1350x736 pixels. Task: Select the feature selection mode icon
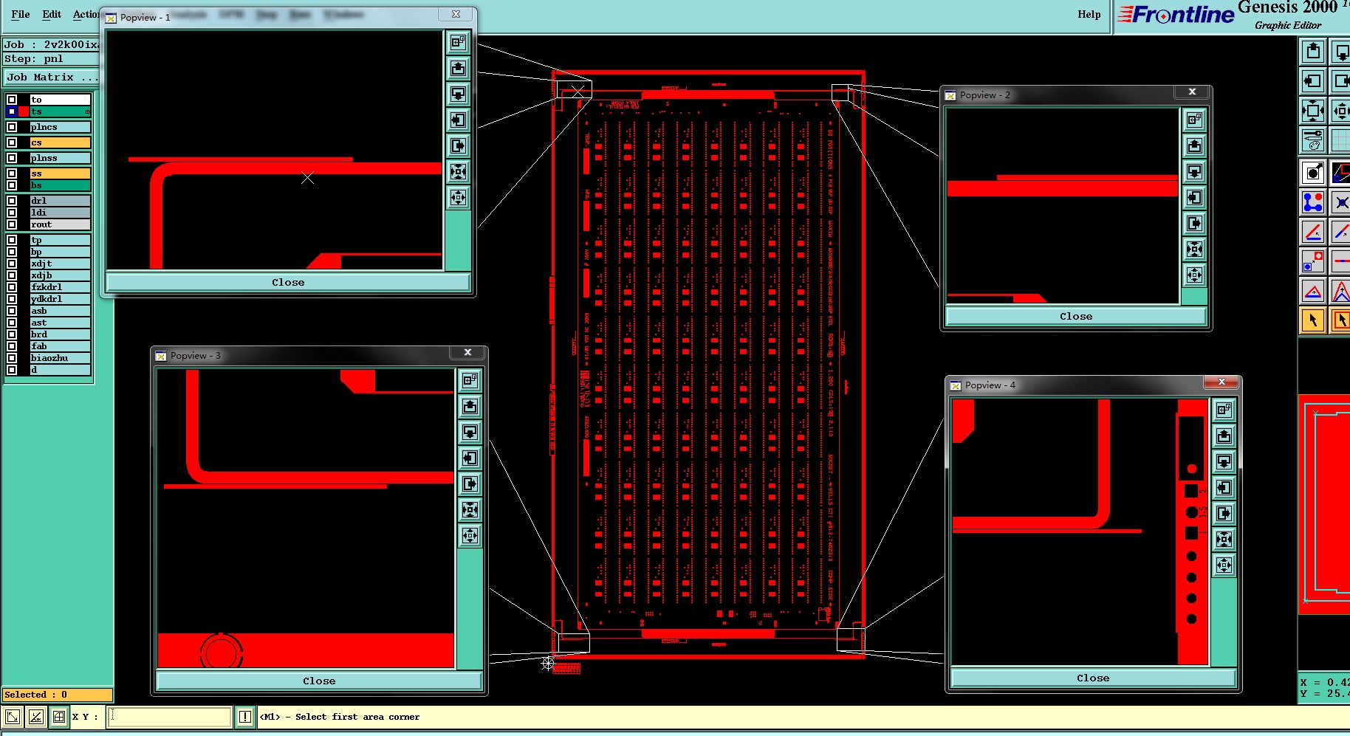1313,173
